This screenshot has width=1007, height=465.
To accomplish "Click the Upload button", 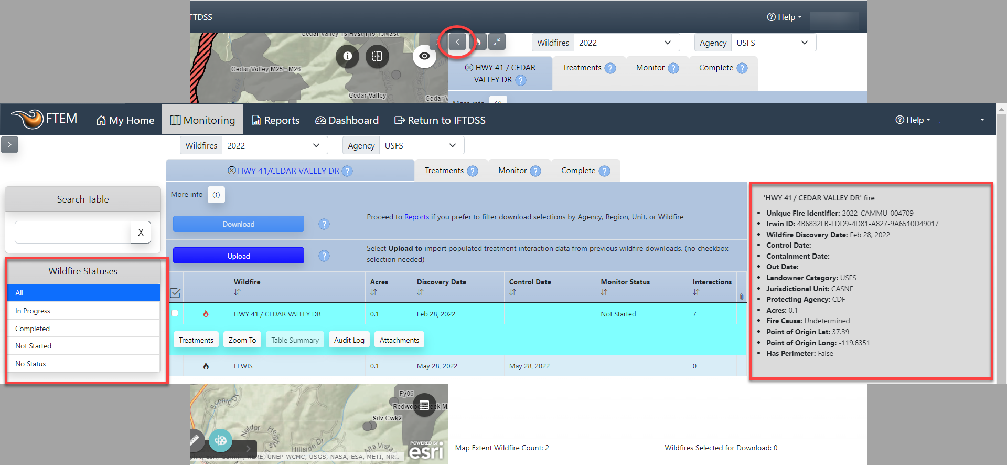I will click(x=239, y=256).
